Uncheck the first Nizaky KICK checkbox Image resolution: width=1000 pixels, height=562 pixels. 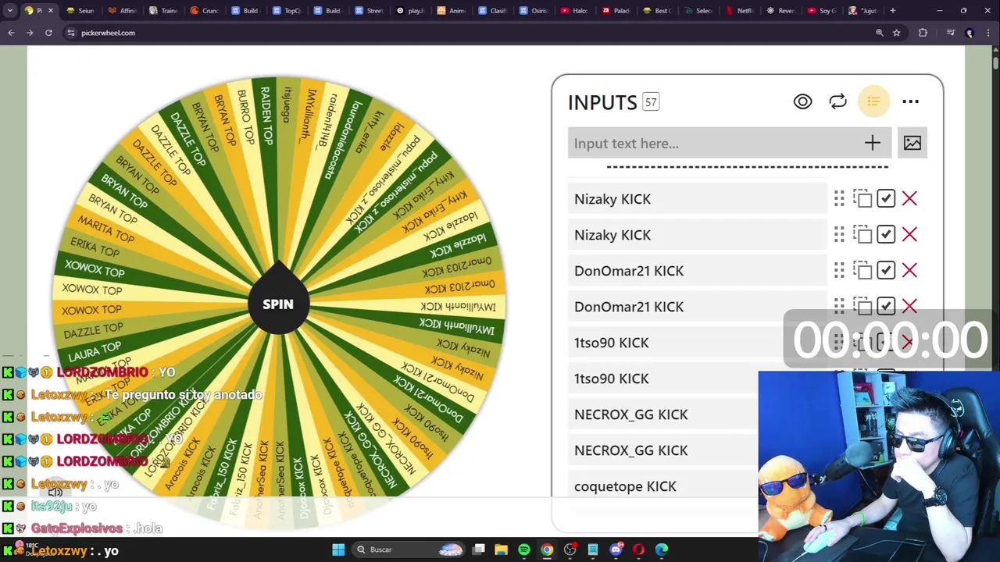coord(885,199)
